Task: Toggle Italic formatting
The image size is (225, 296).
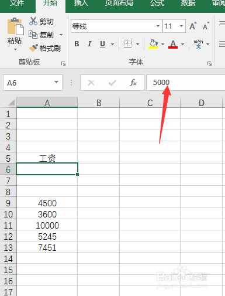Action: (89, 44)
